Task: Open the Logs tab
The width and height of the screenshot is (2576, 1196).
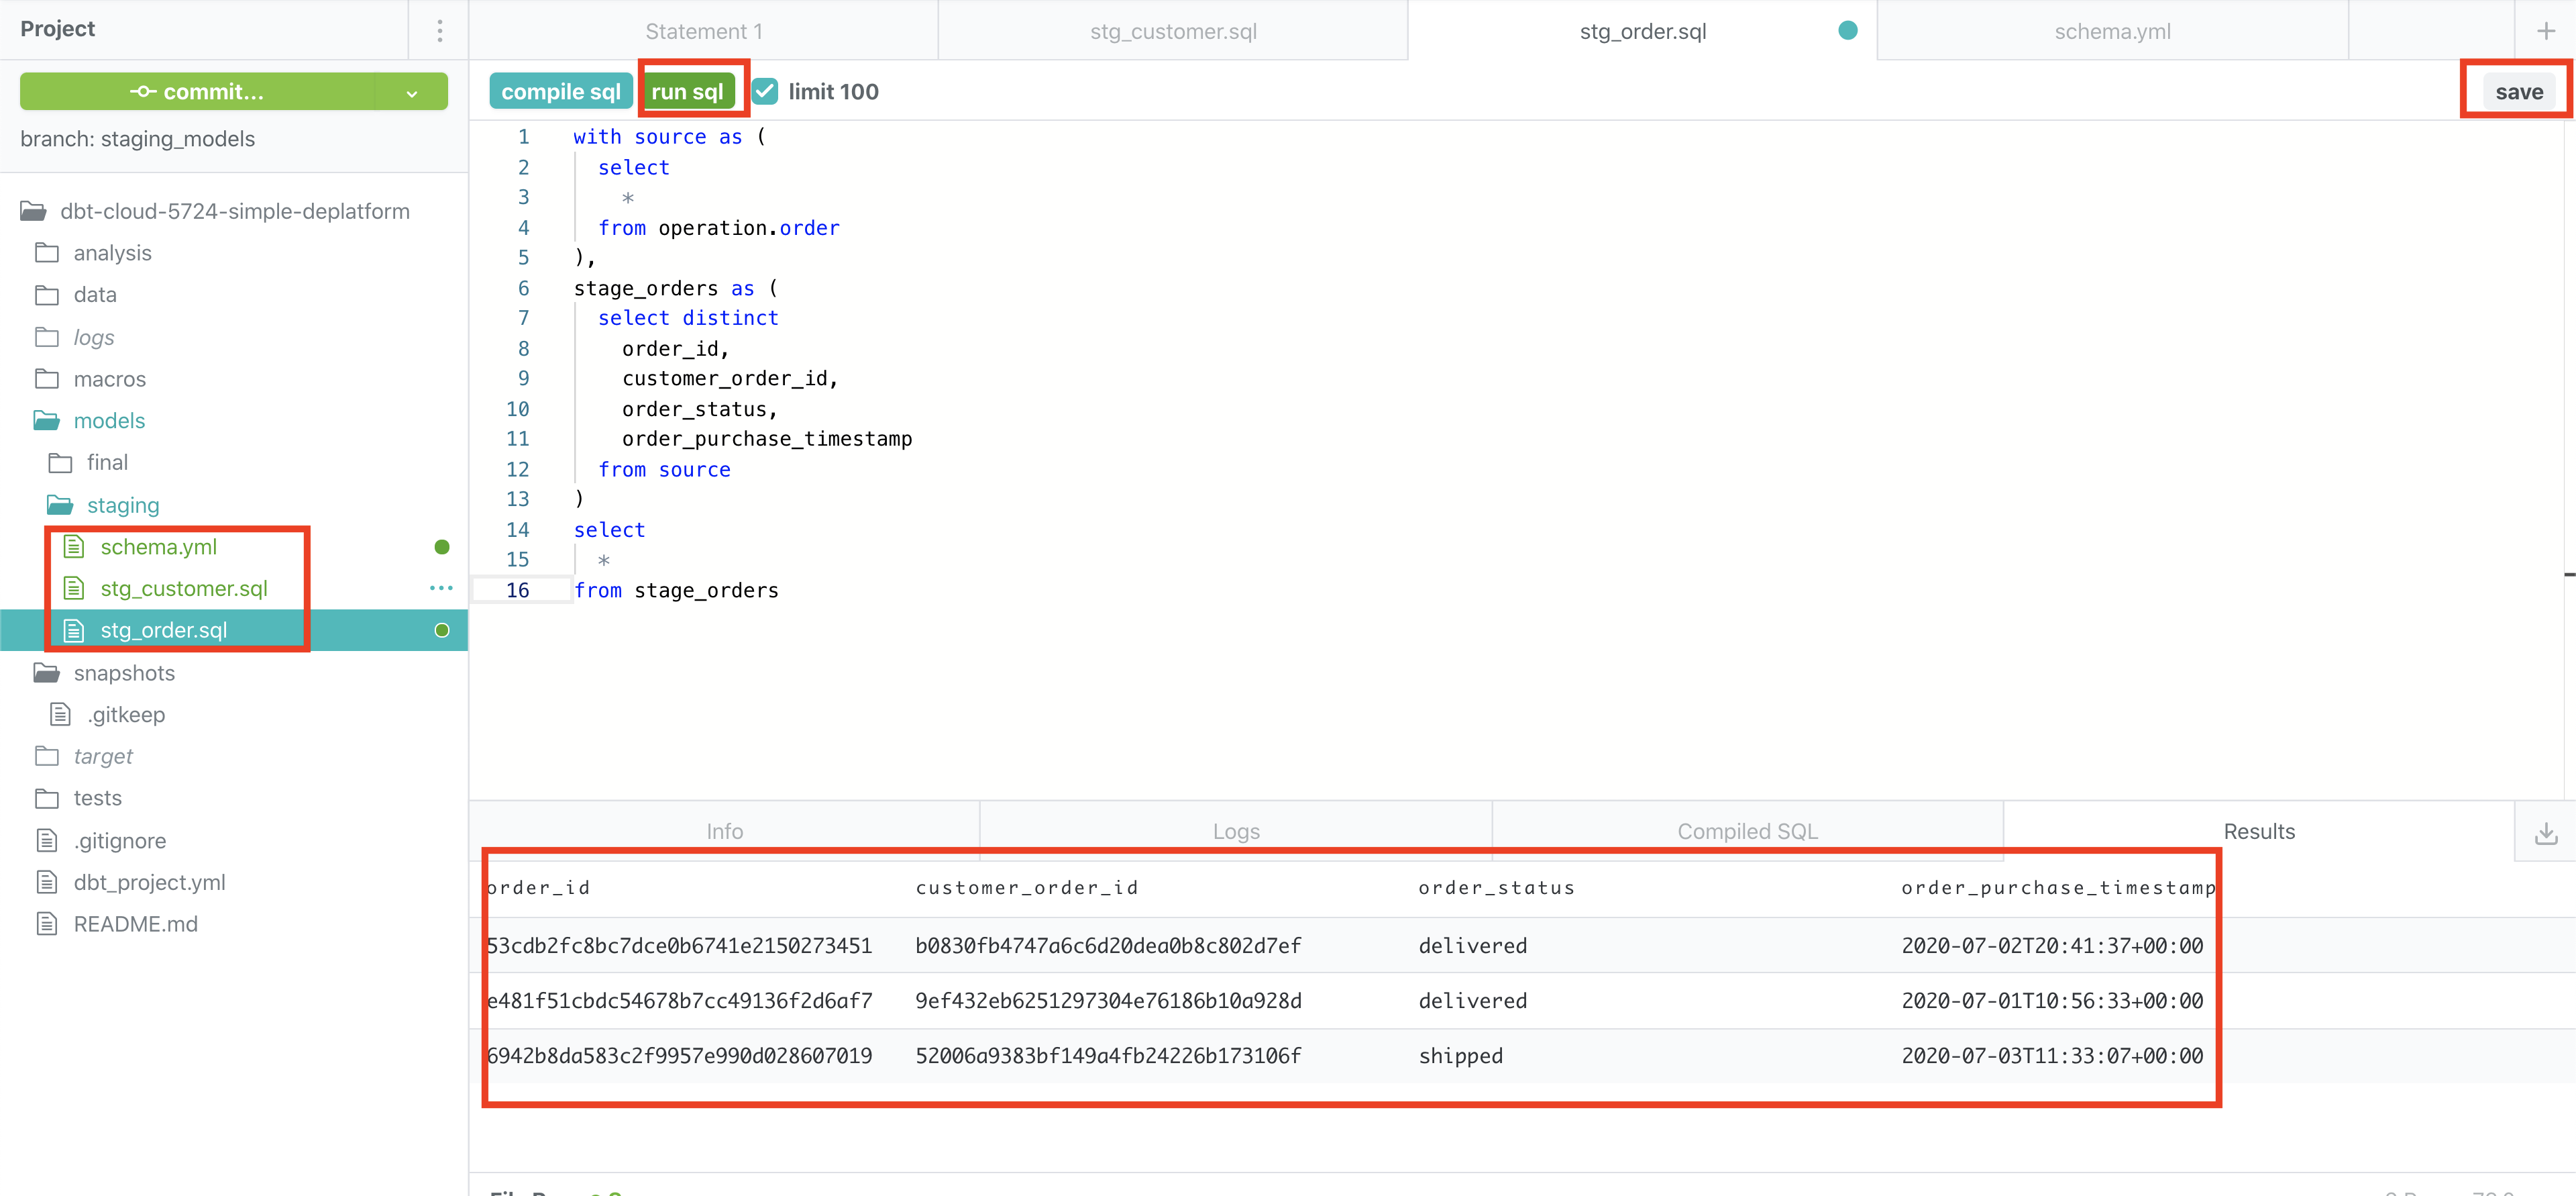Action: click(1235, 831)
